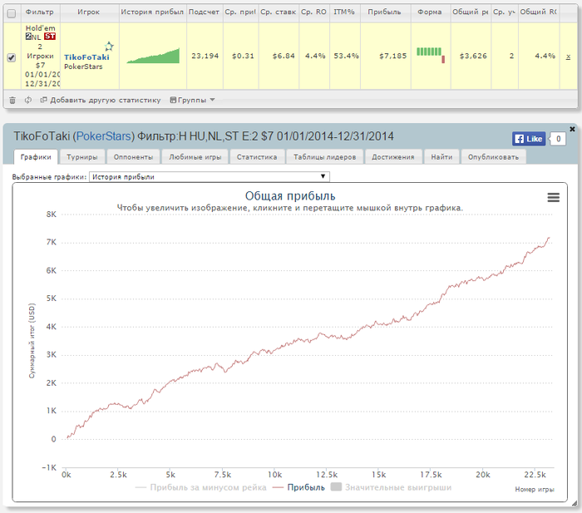Open the chart hamburger menu icon

coord(553,197)
